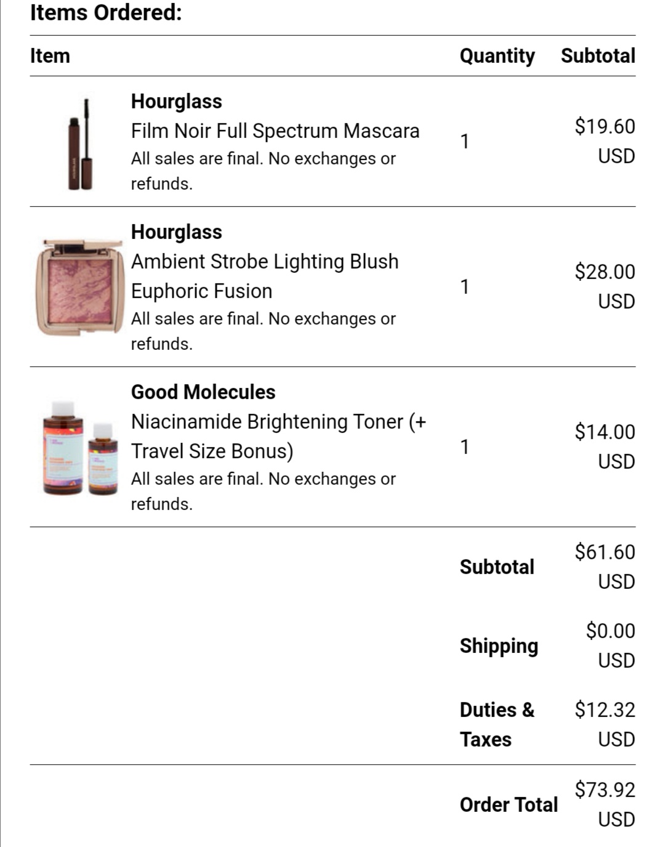
Task: Click the Items Ordered heading
Action: click(x=106, y=12)
